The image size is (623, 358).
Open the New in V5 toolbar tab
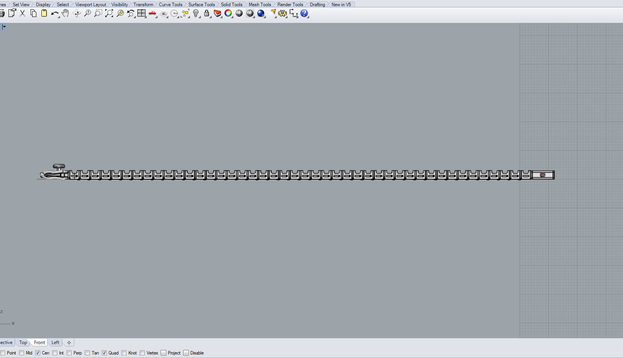coord(341,5)
